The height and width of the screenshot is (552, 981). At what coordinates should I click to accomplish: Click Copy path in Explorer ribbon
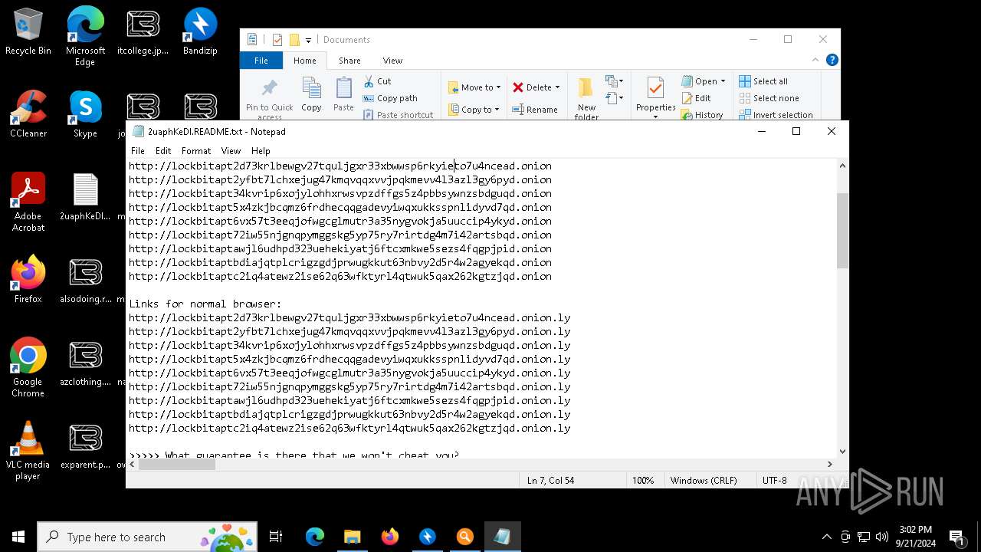[x=390, y=98]
